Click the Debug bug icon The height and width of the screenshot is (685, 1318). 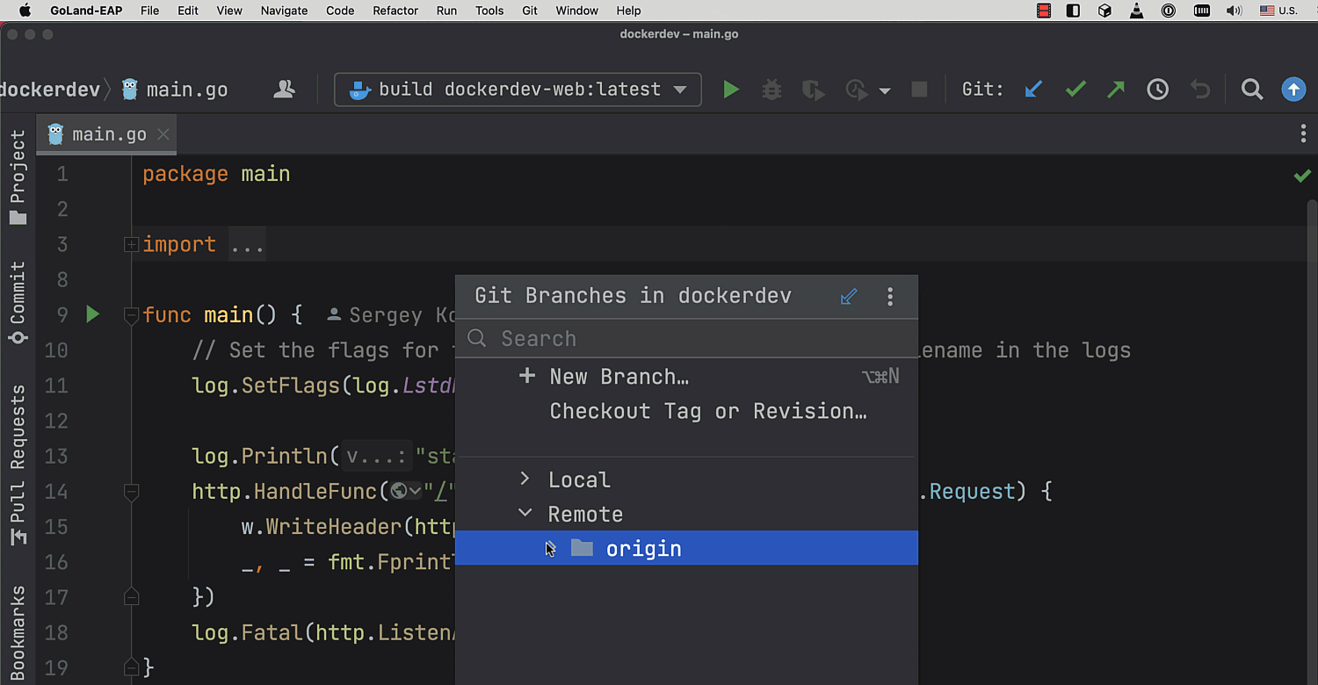click(x=771, y=90)
